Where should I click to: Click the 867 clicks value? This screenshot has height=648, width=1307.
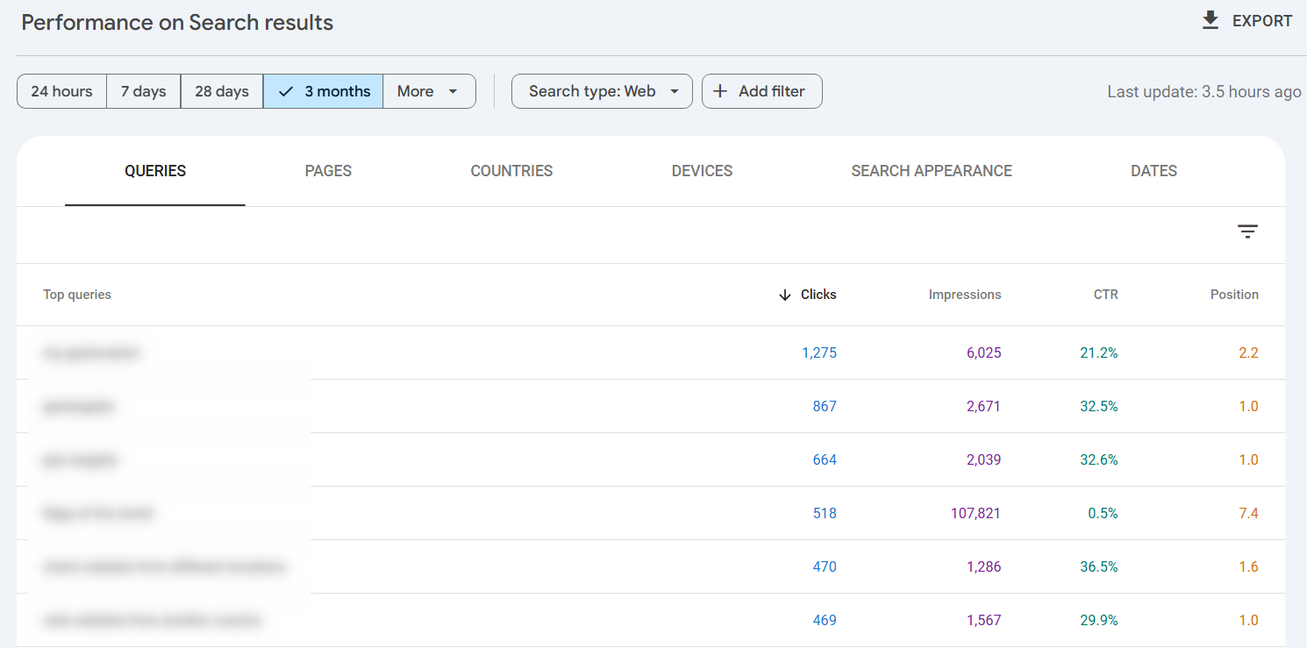coord(825,406)
